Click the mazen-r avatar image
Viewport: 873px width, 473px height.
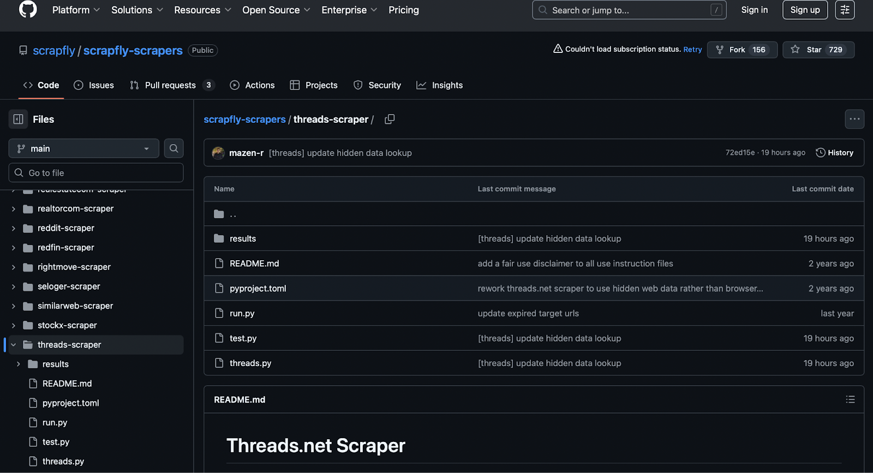(x=218, y=153)
